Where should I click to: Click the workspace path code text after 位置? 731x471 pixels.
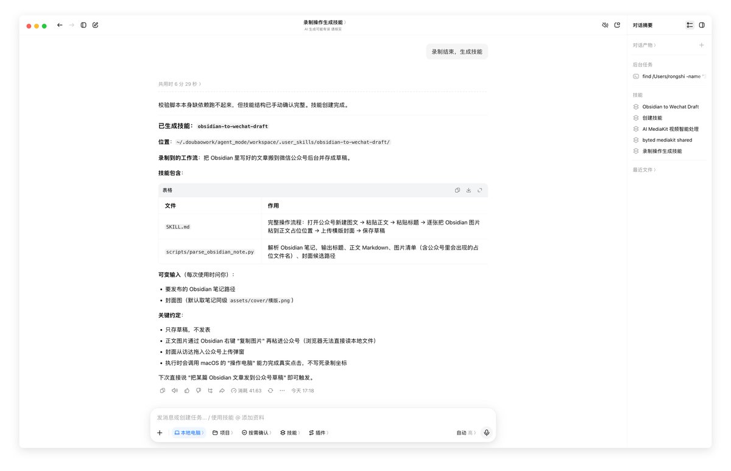coord(283,142)
